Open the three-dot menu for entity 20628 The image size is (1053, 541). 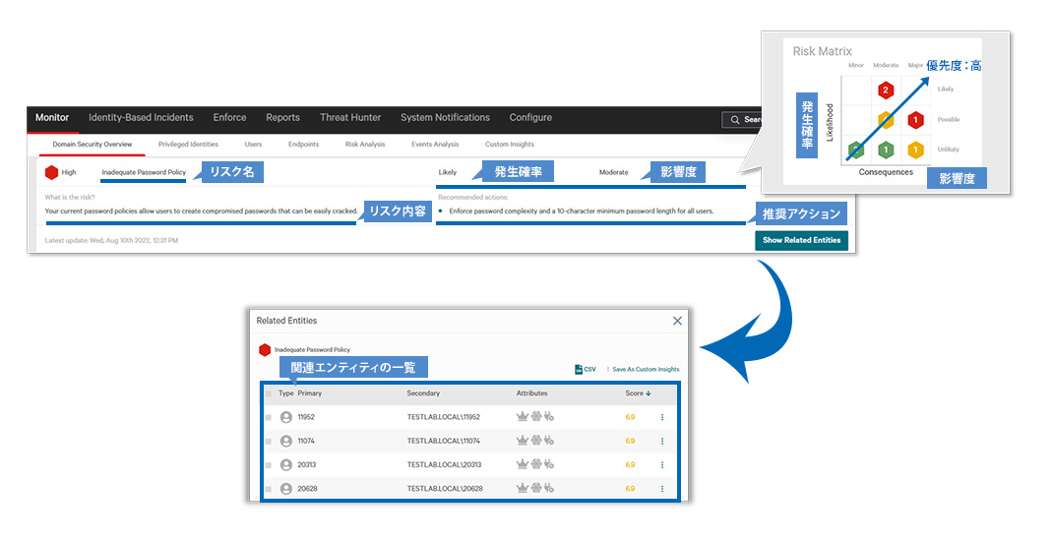pos(662,489)
